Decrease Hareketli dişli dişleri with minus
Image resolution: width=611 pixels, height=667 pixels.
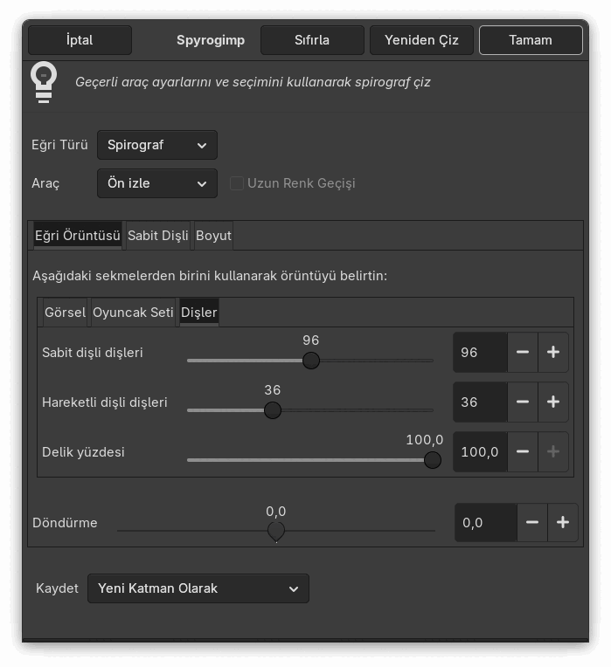523,402
